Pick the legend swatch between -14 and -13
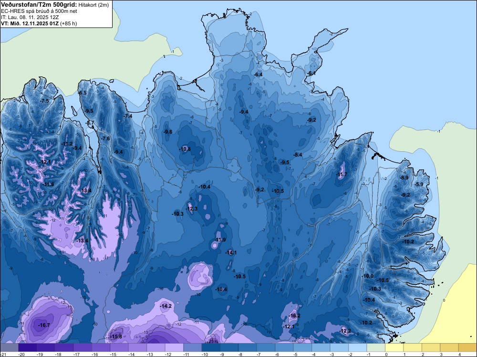This screenshot has width=477, height=357. coord(137,347)
